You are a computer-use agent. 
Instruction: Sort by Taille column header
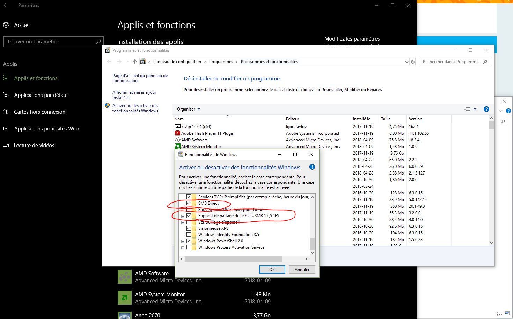(x=393, y=119)
